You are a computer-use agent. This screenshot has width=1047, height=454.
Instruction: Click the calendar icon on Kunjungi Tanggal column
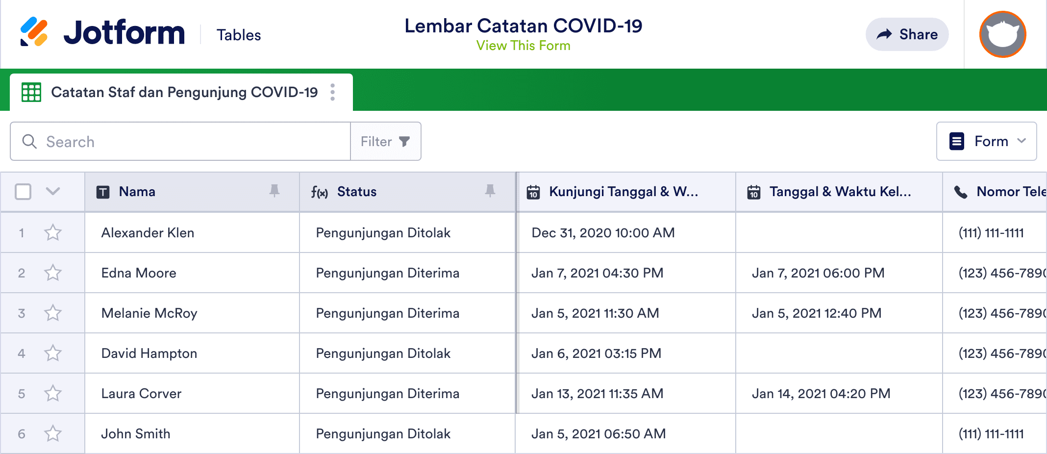[x=533, y=192]
